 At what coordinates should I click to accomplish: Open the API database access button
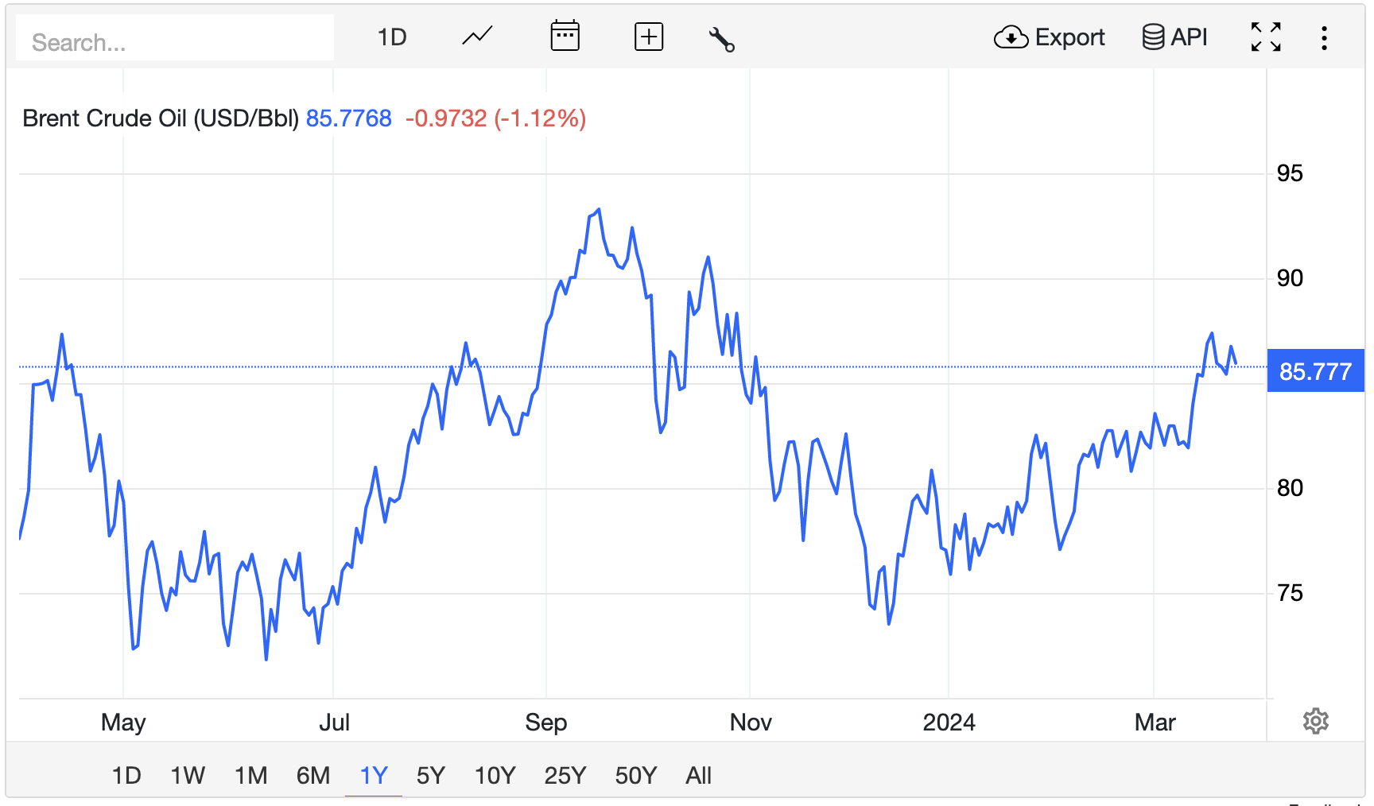[x=1174, y=37]
